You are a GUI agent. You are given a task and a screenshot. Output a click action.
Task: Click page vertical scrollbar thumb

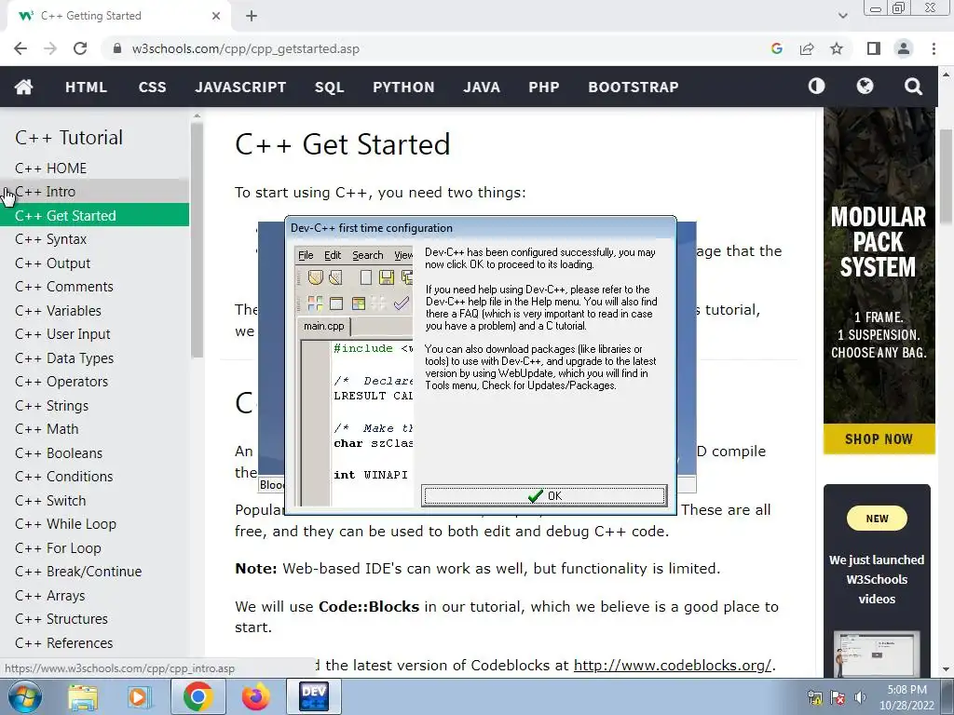pyautogui.click(x=947, y=177)
